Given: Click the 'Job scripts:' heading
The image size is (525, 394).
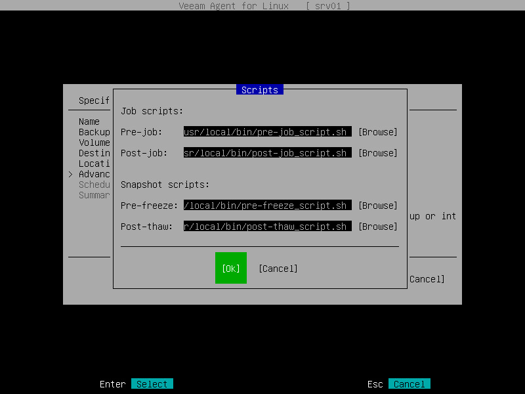Looking at the screenshot, I should coord(152,111).
